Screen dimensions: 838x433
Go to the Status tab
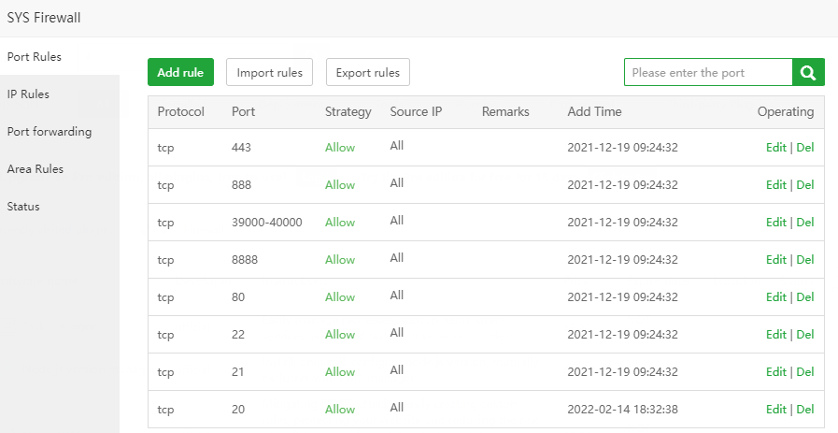[23, 206]
